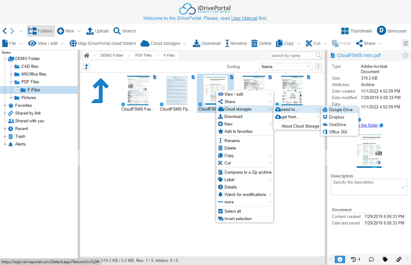Viewport: 411px width, 265px height.
Task: Click the search by name field
Action: tap(292, 55)
